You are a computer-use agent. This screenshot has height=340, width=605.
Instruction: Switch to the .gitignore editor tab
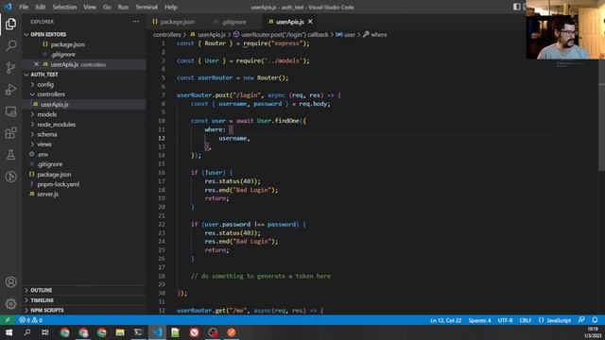click(233, 22)
